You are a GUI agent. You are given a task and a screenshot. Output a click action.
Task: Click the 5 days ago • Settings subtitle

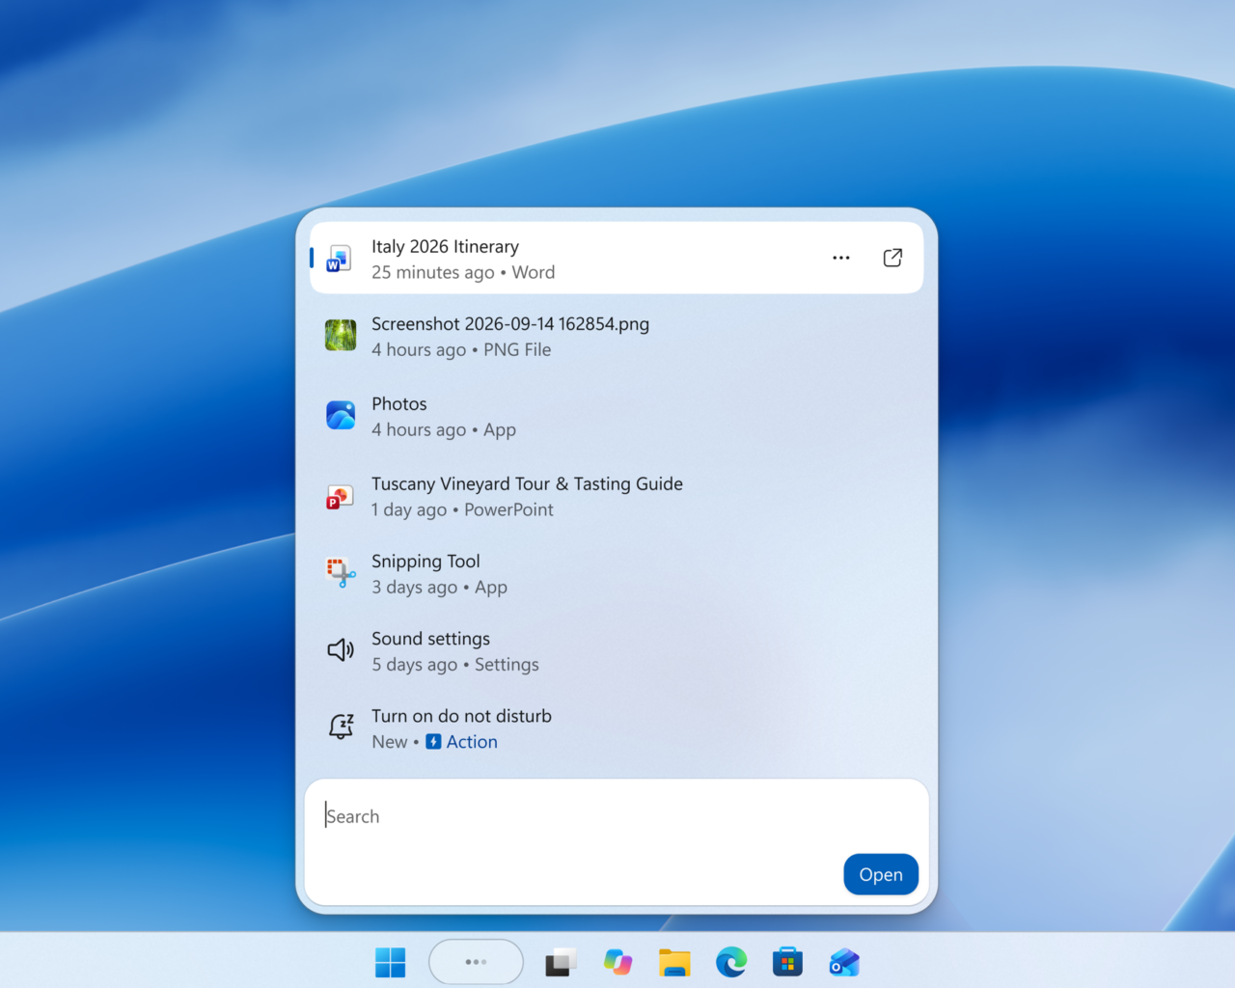pos(455,665)
